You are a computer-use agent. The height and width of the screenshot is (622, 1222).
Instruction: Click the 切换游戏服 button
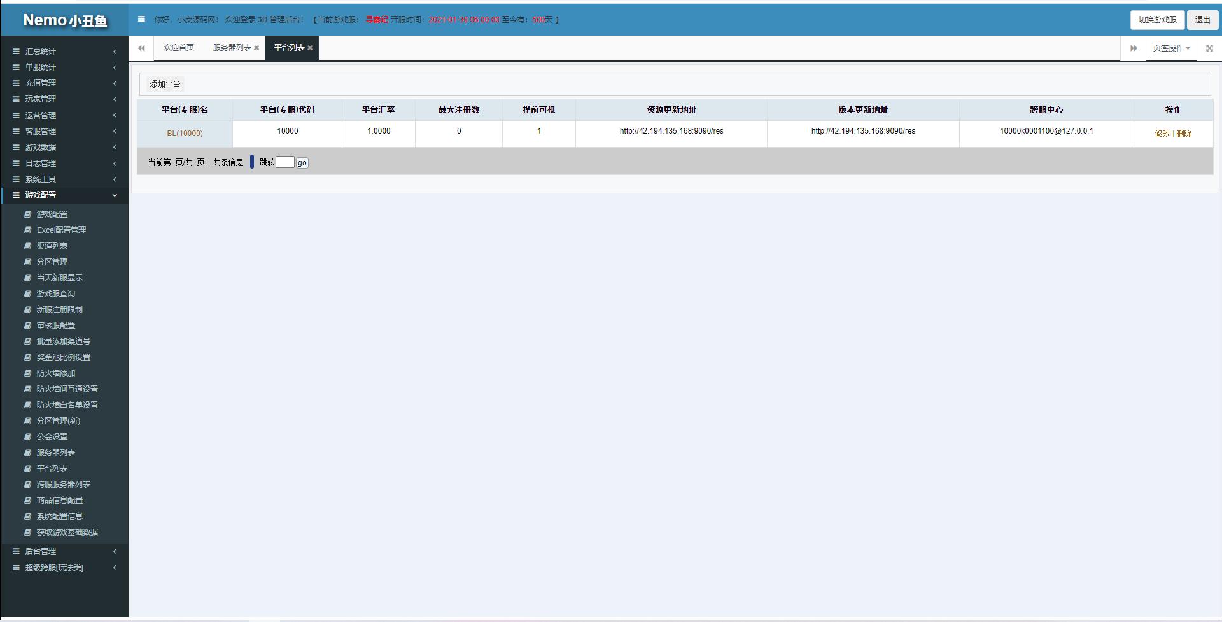click(x=1157, y=20)
